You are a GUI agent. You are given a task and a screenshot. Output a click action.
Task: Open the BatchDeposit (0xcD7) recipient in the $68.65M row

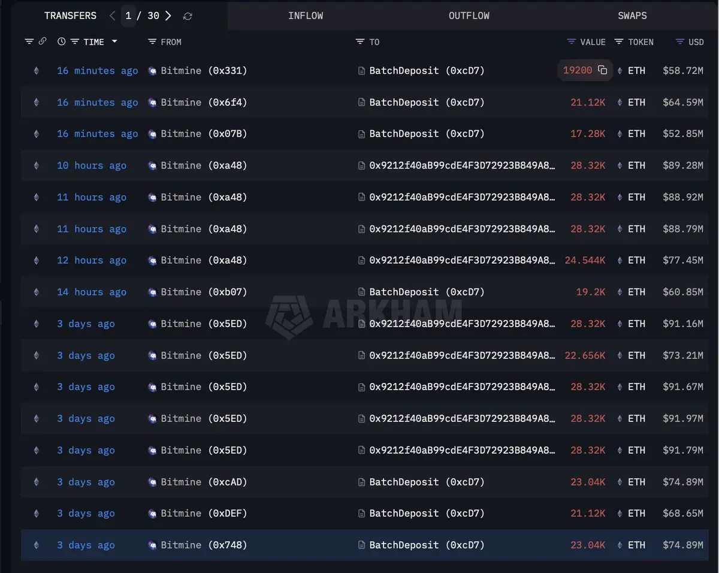[x=427, y=514]
